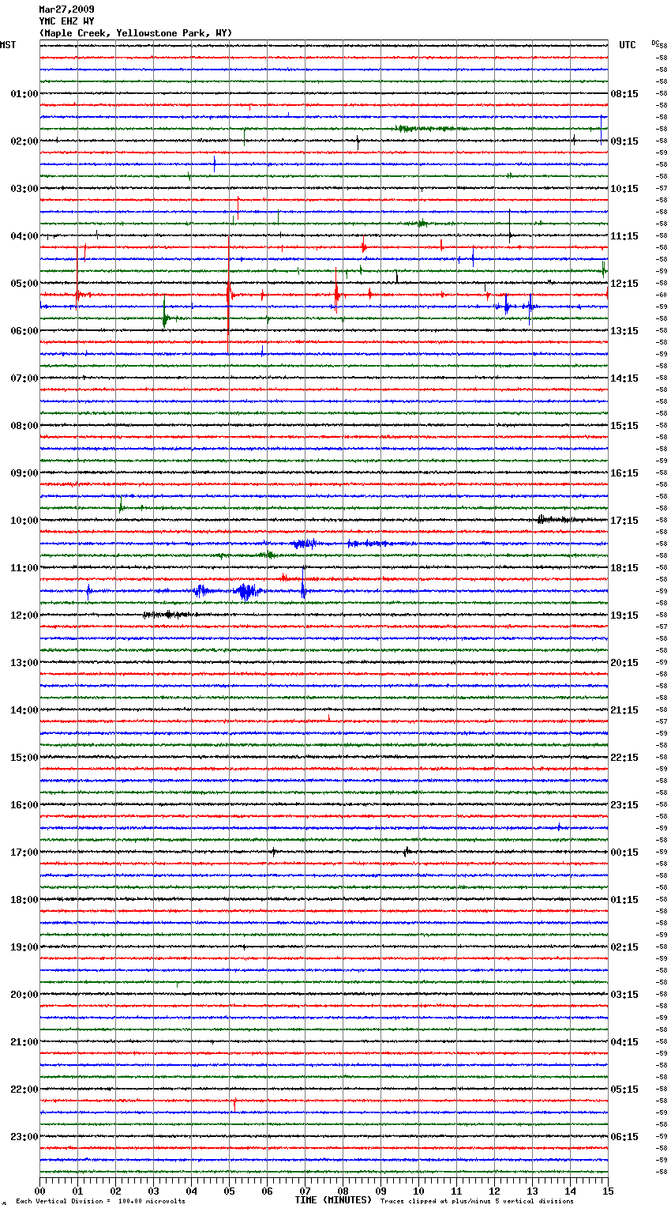Click minute tick label 09 on bottom axis
Screen dimensions: 671x1212
coord(380,1191)
